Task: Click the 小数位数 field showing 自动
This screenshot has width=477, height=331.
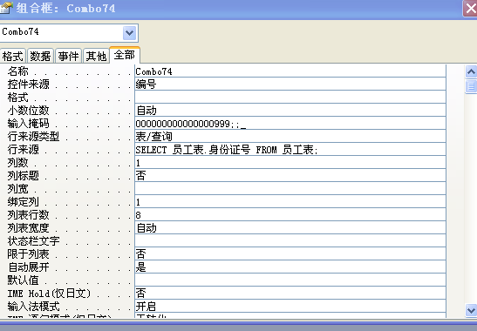Action: [290, 111]
